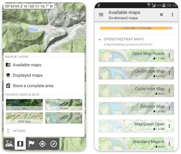This screenshot has height=154, width=181.
Task: Open the three-dot menu for Cycle/Hike Map
Action: (169, 91)
